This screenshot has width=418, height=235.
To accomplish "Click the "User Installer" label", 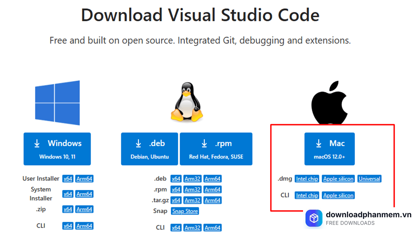I will point(41,179).
